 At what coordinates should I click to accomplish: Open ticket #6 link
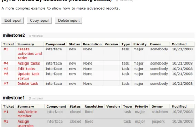click(6, 74)
